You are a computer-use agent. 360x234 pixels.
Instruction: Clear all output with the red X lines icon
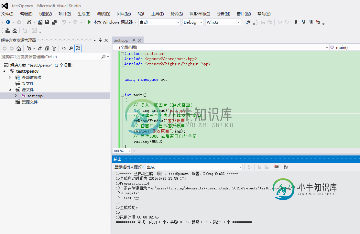pos(277,167)
